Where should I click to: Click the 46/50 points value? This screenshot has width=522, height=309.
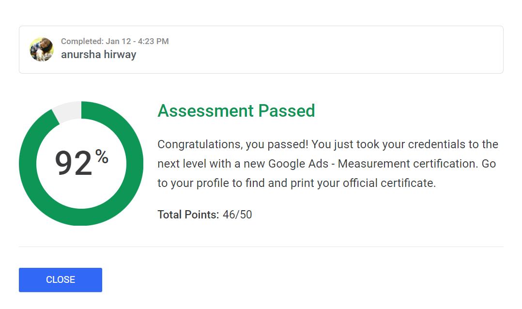[x=237, y=215]
